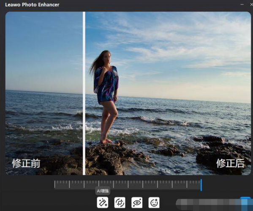Viewport: 253px width, 211px height.
Task: Click the AI增强 tooltip label
Action: [x=103, y=191]
